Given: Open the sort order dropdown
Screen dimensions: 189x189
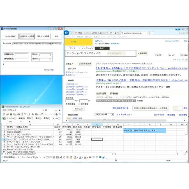Looking at the screenshot, I should click(x=104, y=114).
